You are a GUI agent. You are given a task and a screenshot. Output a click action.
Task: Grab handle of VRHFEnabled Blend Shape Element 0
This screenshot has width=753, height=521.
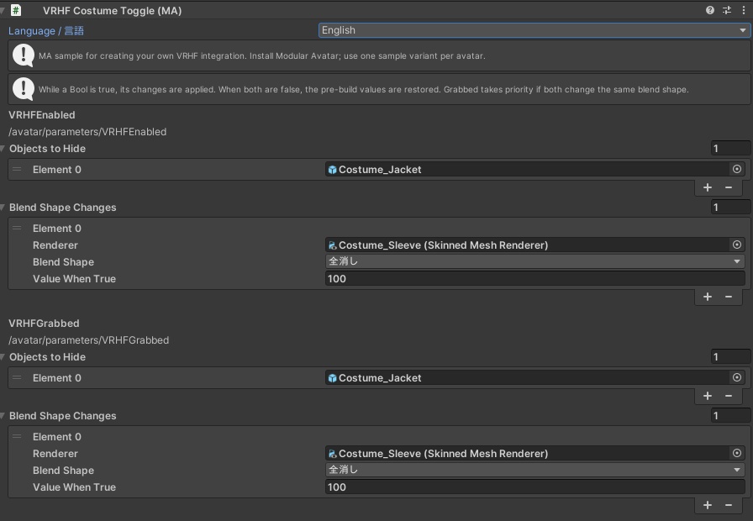tap(17, 228)
